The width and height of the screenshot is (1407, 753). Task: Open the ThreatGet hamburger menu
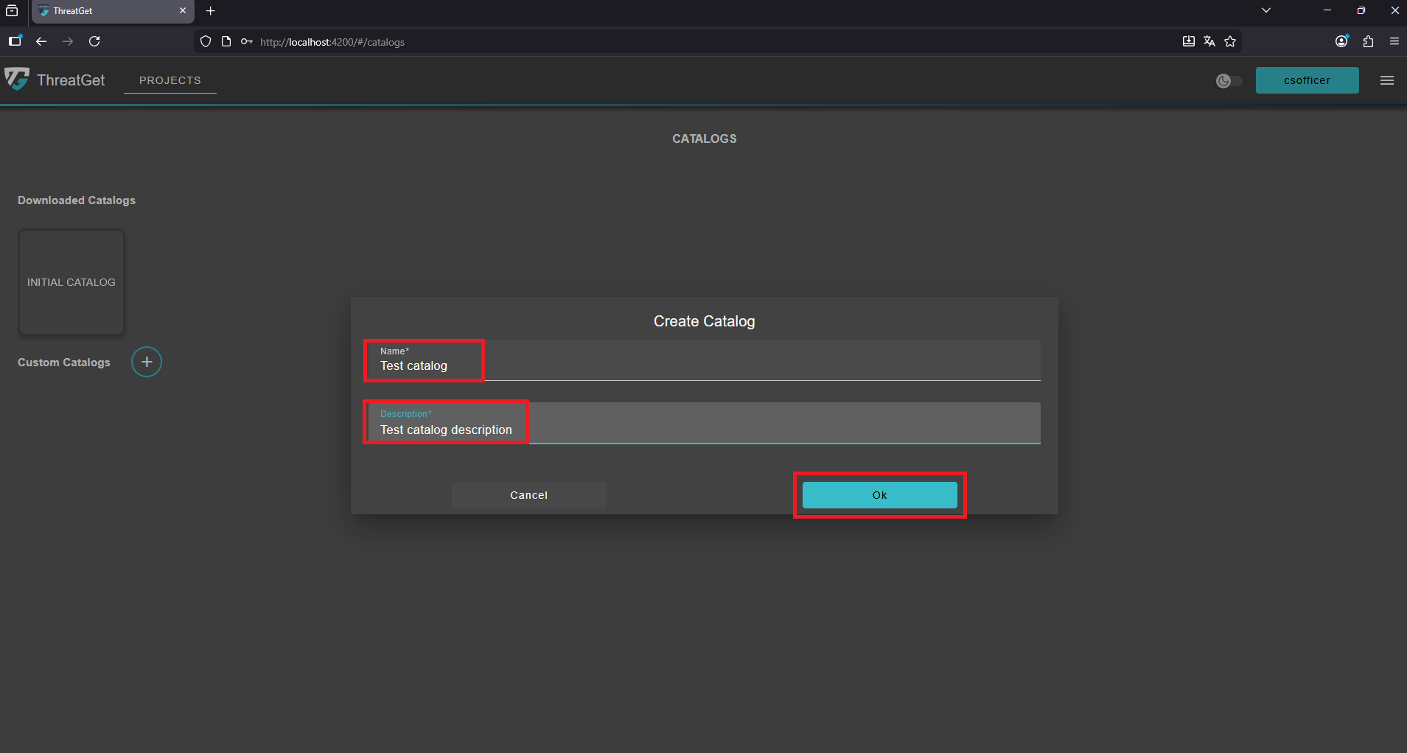[1387, 80]
